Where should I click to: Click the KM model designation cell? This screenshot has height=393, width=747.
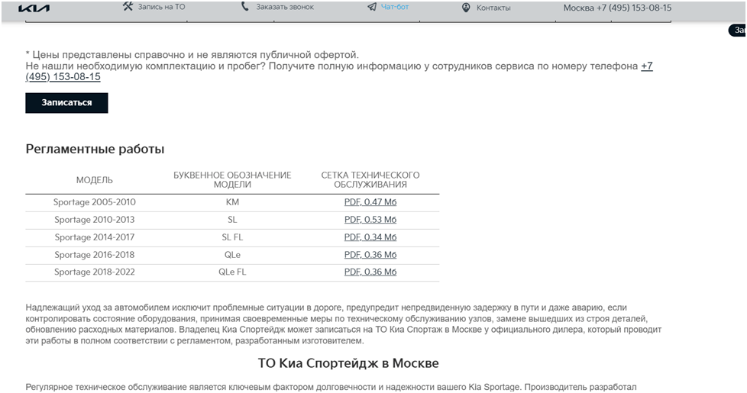(232, 202)
